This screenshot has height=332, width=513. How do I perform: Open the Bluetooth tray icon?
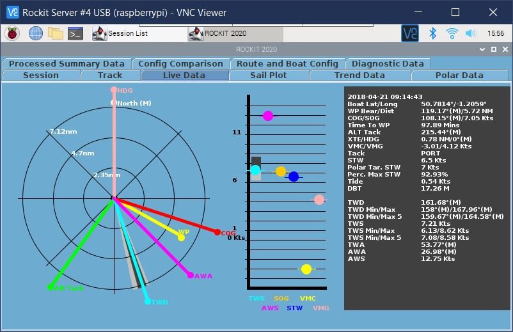click(x=432, y=33)
